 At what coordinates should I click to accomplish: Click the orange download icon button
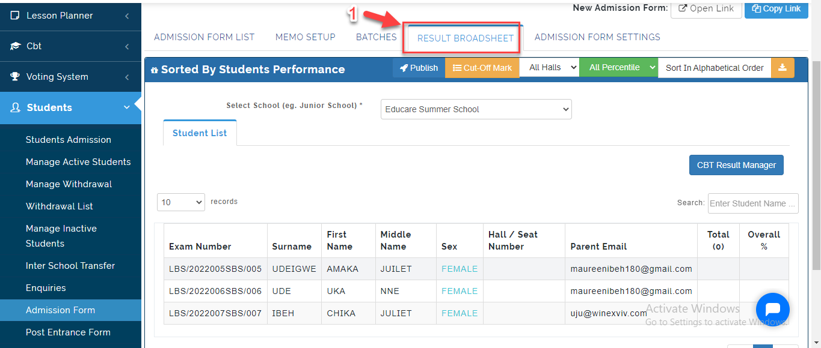coord(783,68)
